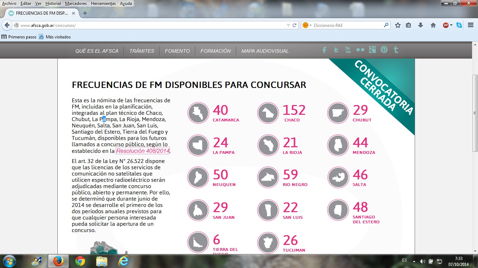Open the FOMENTO nav item
The height and width of the screenshot is (268, 478).
[177, 51]
